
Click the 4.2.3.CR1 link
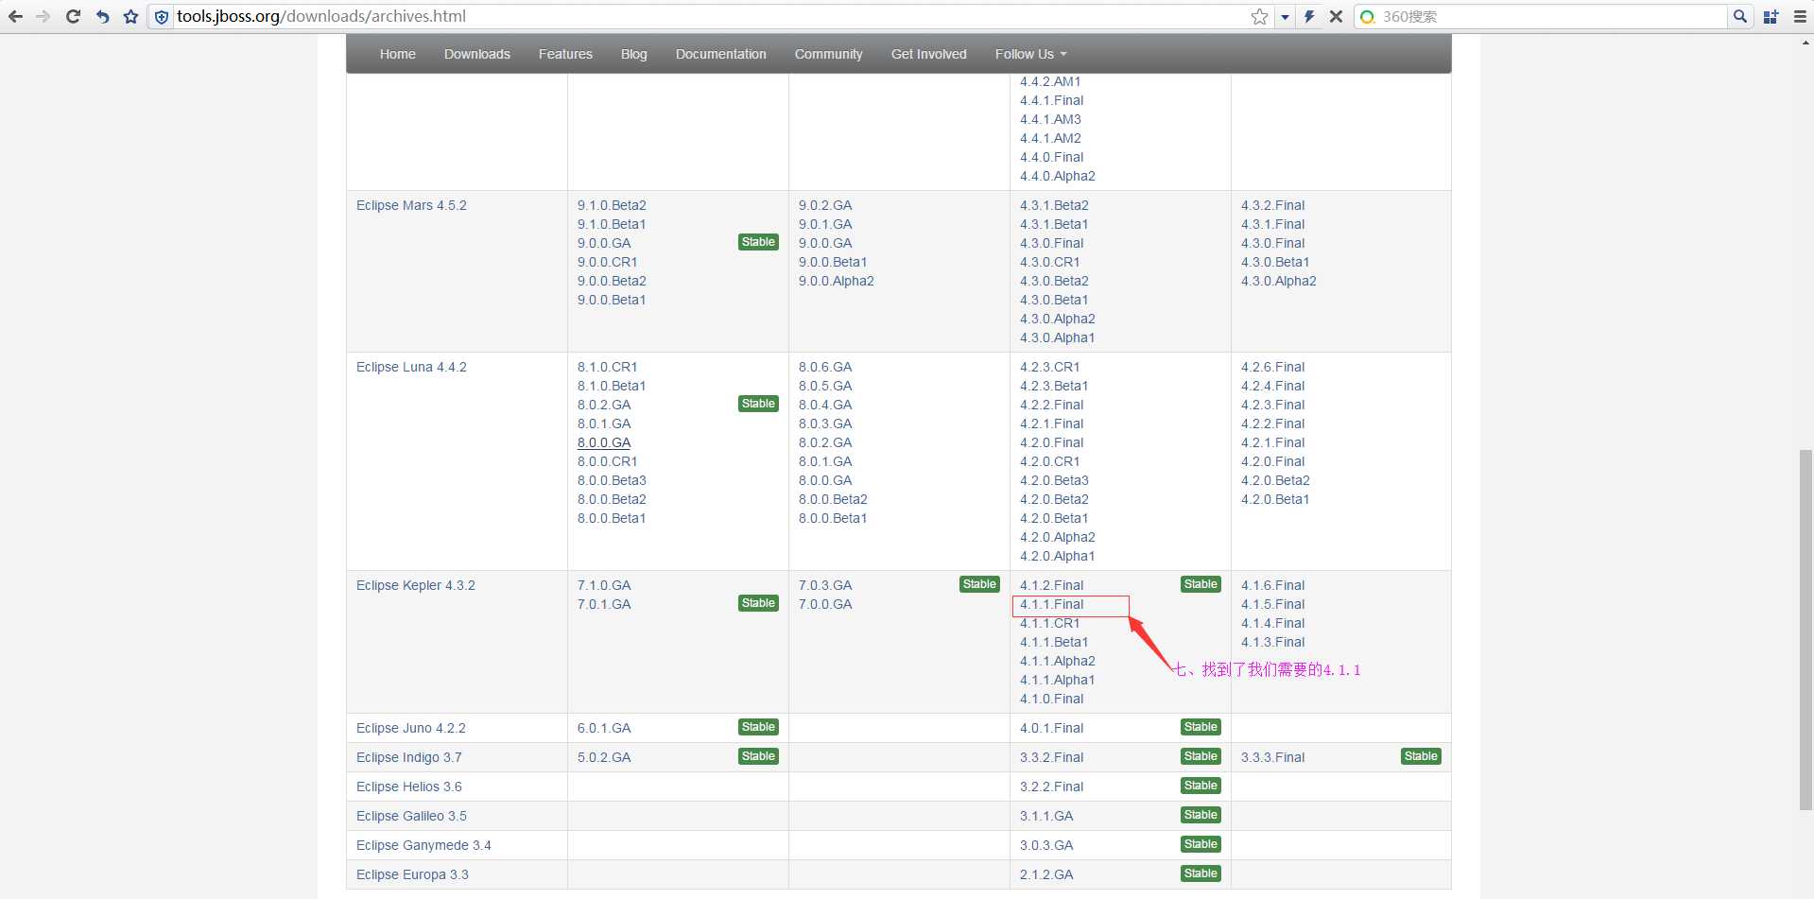(1049, 367)
